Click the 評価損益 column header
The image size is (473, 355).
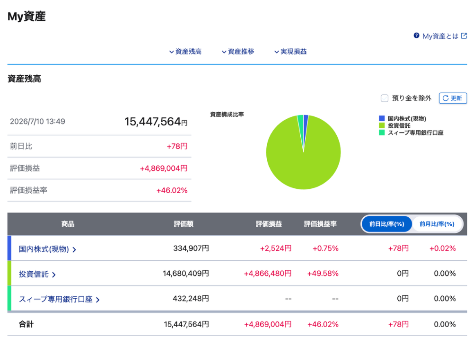pos(269,224)
